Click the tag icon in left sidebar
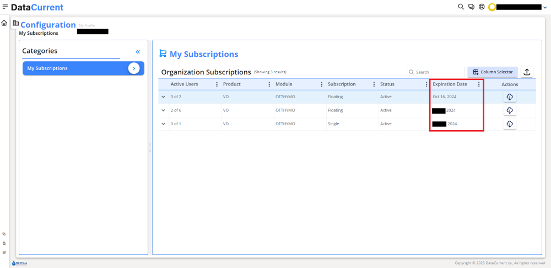The width and height of the screenshot is (551, 268). [4, 234]
